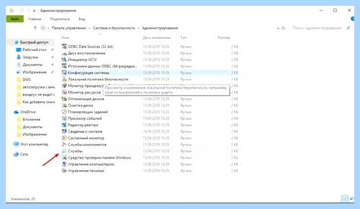Open the Поделиться ribbon tab
The height and width of the screenshot is (209, 360).
[x=60, y=19]
